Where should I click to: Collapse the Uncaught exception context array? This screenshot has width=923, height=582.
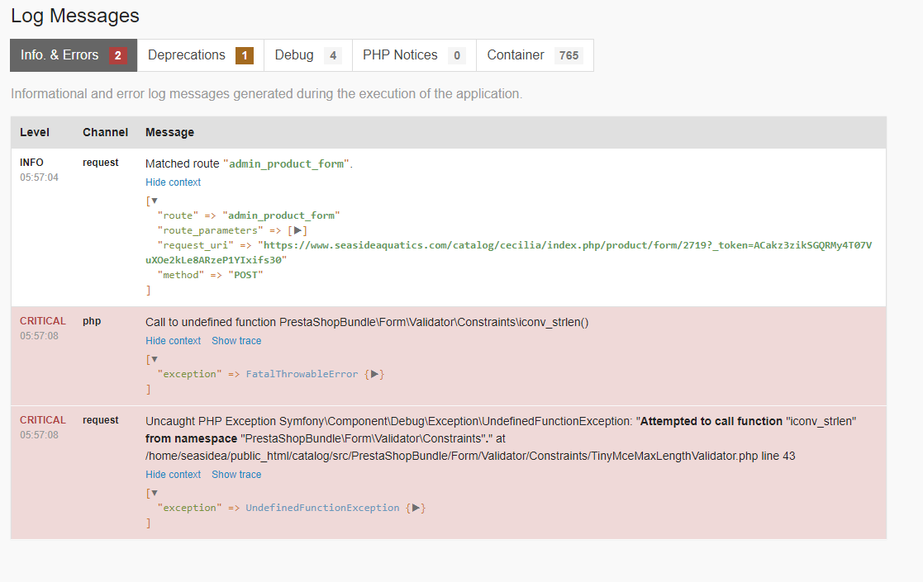click(155, 493)
